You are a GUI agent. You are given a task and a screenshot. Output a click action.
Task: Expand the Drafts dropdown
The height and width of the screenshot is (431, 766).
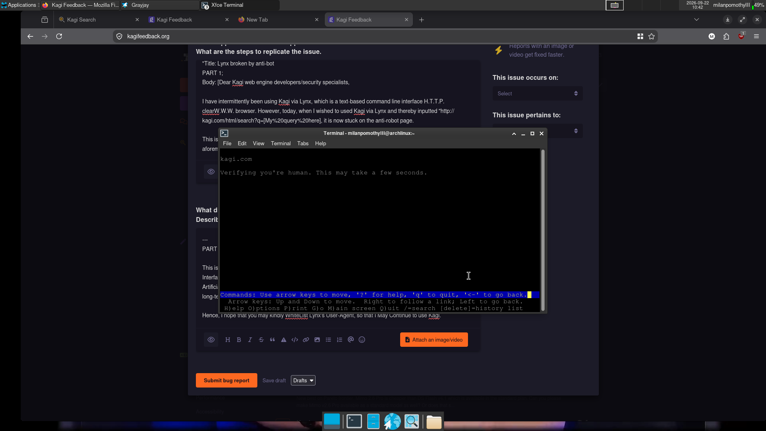pyautogui.click(x=303, y=380)
